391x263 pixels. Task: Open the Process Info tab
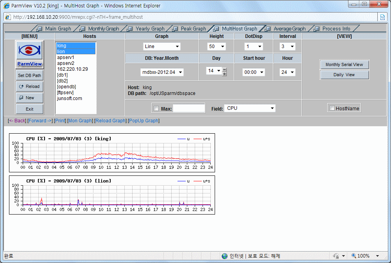(x=336, y=29)
